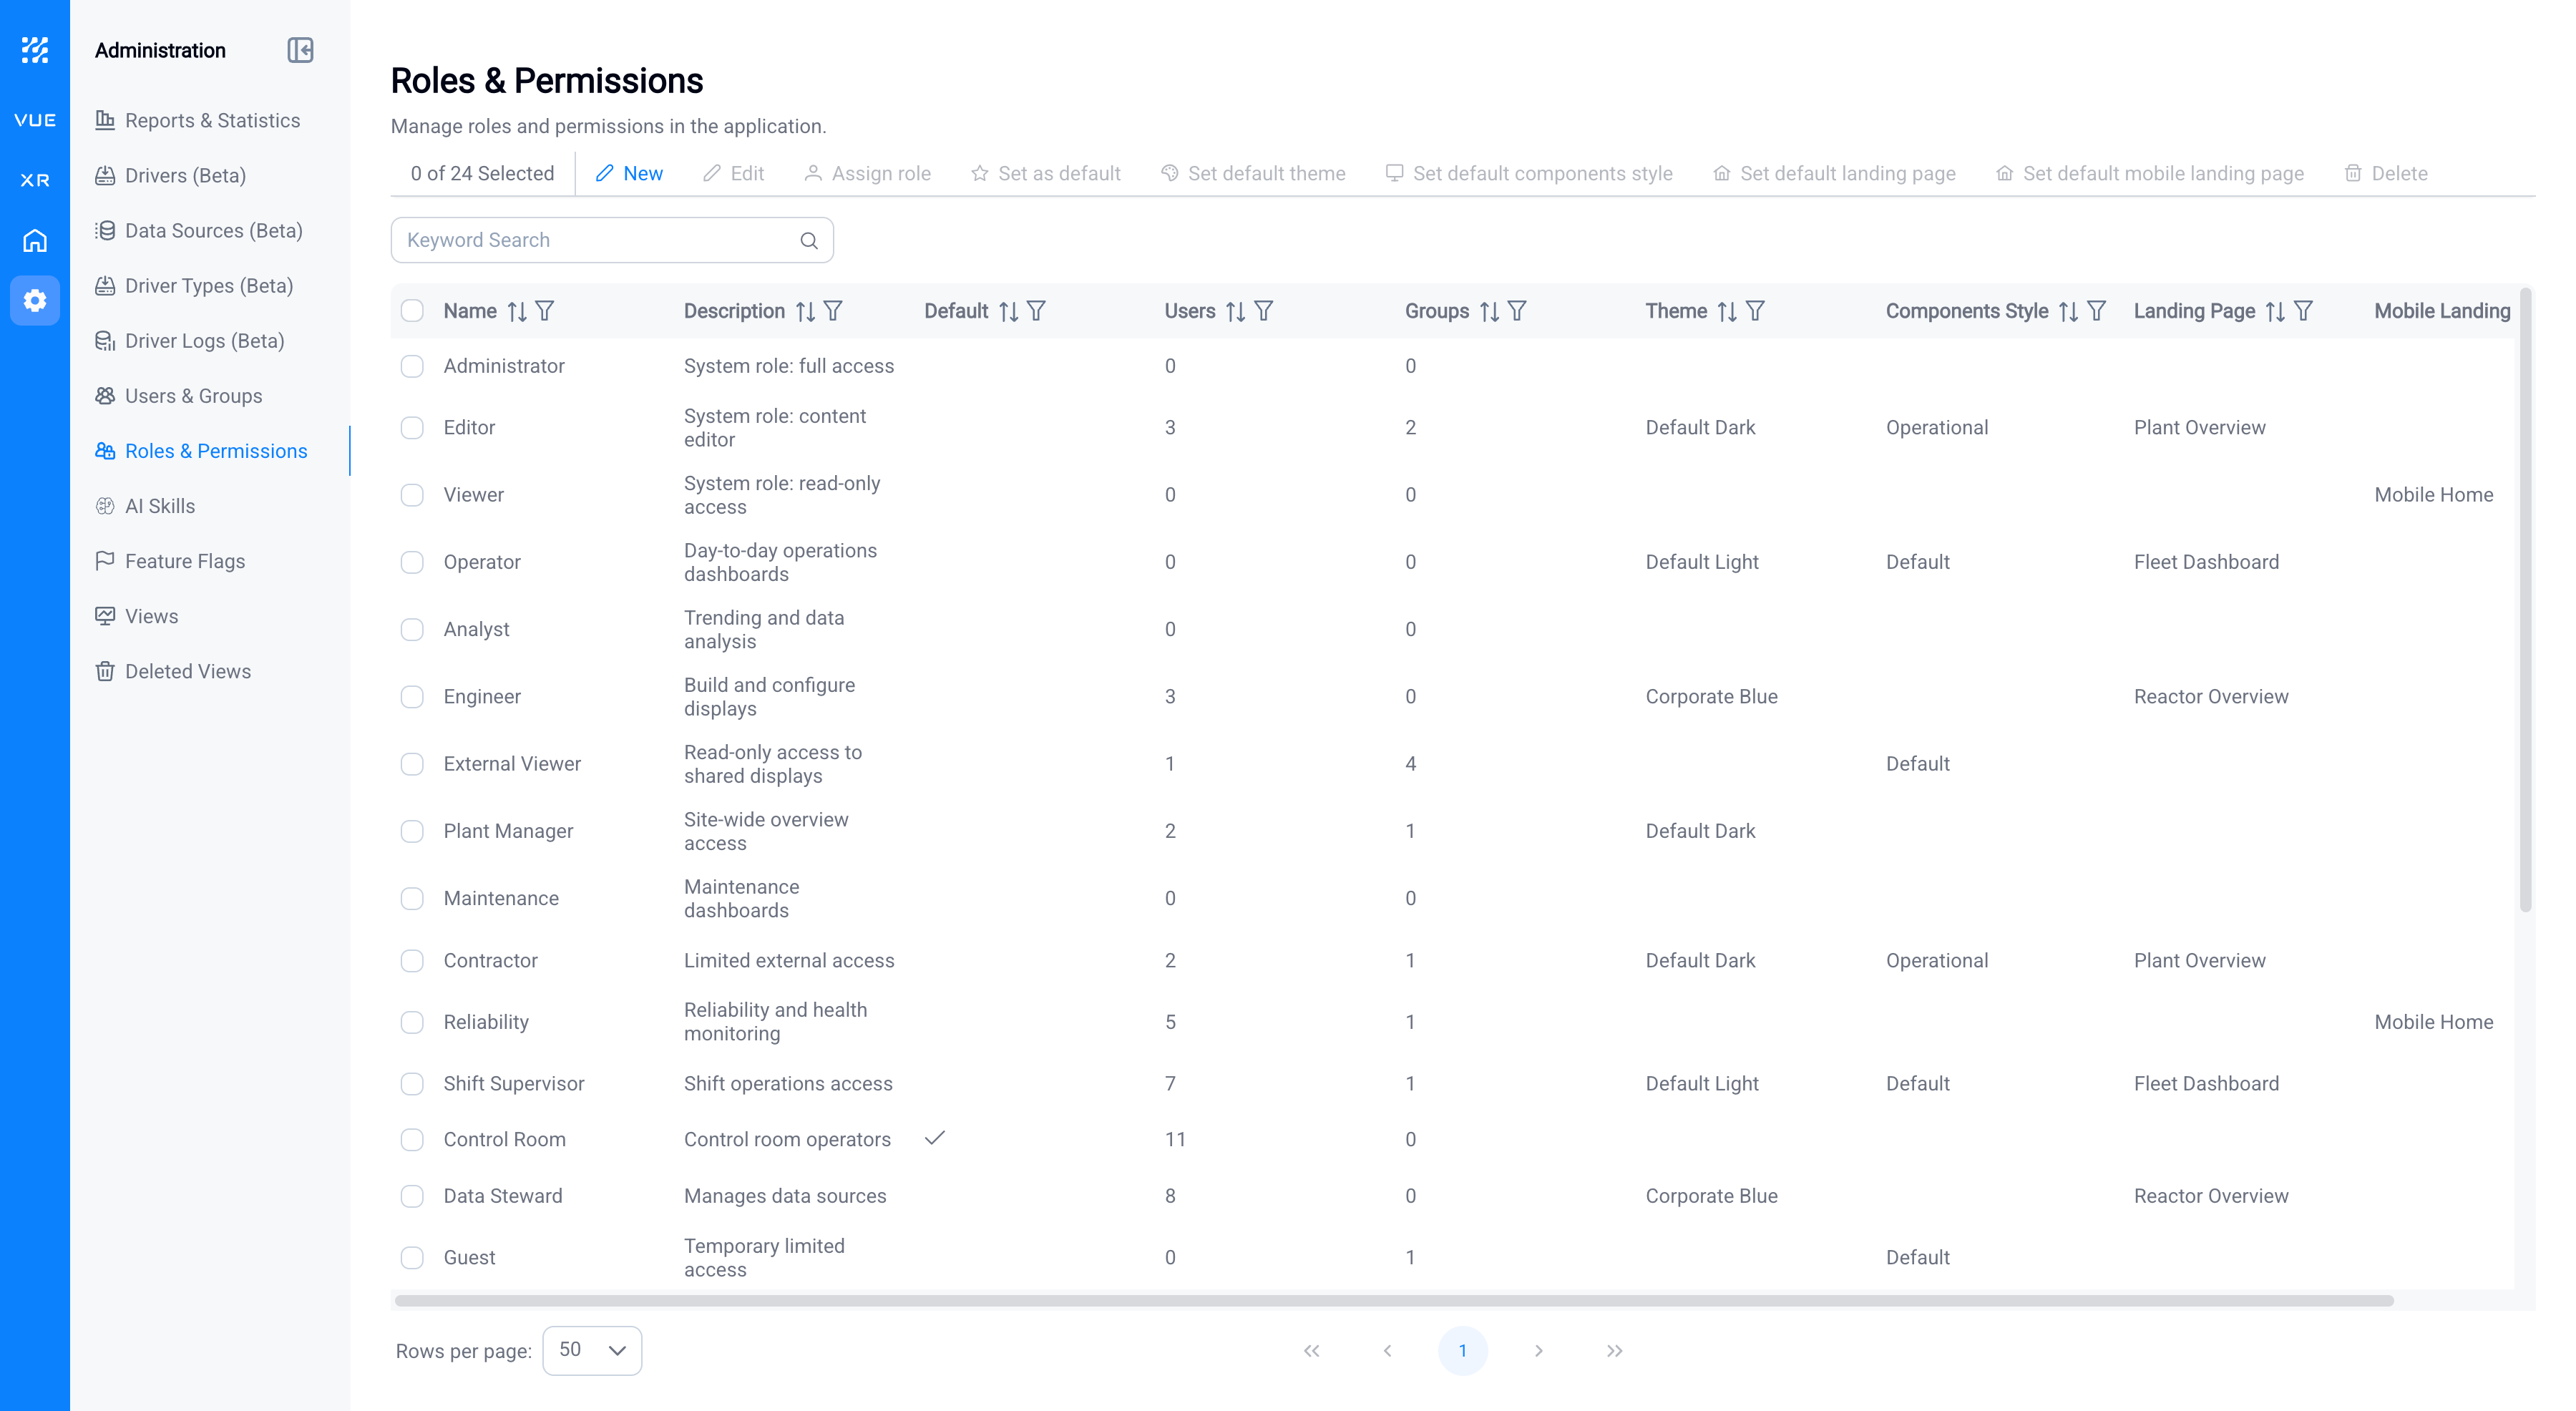The height and width of the screenshot is (1411, 2576).
Task: Sort by Groups column
Action: [1489, 311]
